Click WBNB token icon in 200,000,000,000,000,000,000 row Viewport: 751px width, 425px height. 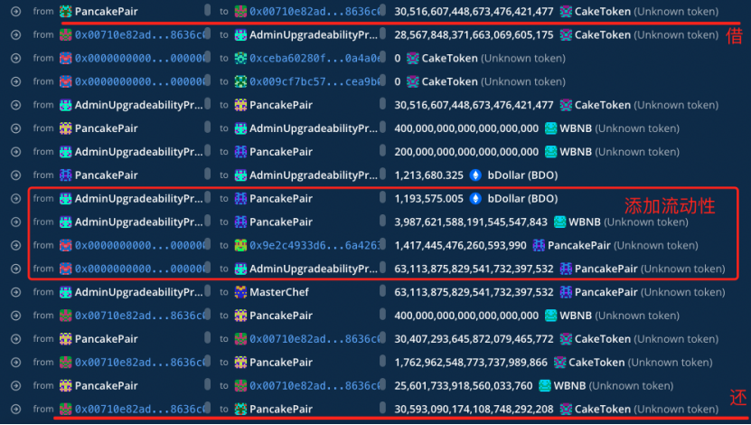[x=550, y=152]
